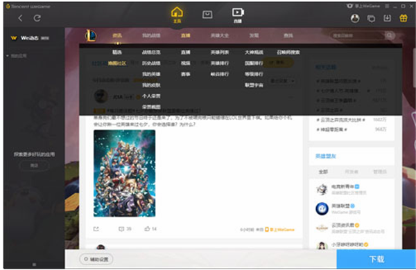
Task: Choose 精选 in the dropdown menu
Action: (117, 52)
